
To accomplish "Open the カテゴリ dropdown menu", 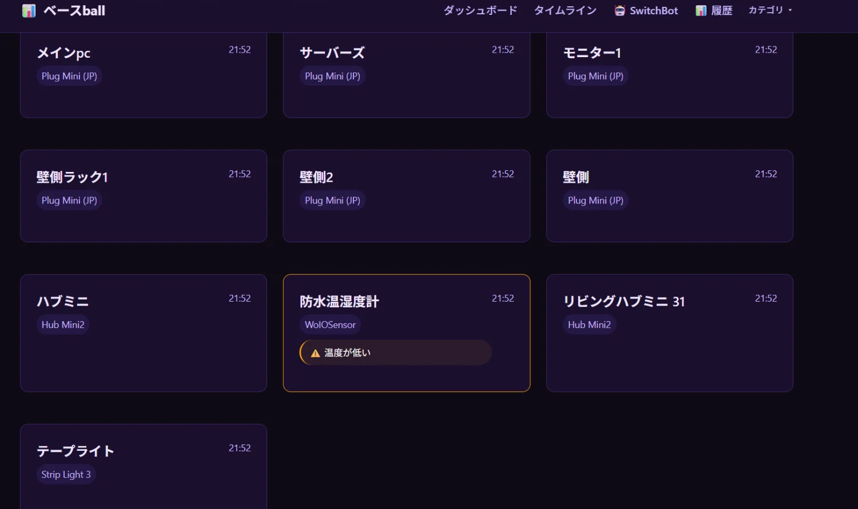I will (x=770, y=10).
